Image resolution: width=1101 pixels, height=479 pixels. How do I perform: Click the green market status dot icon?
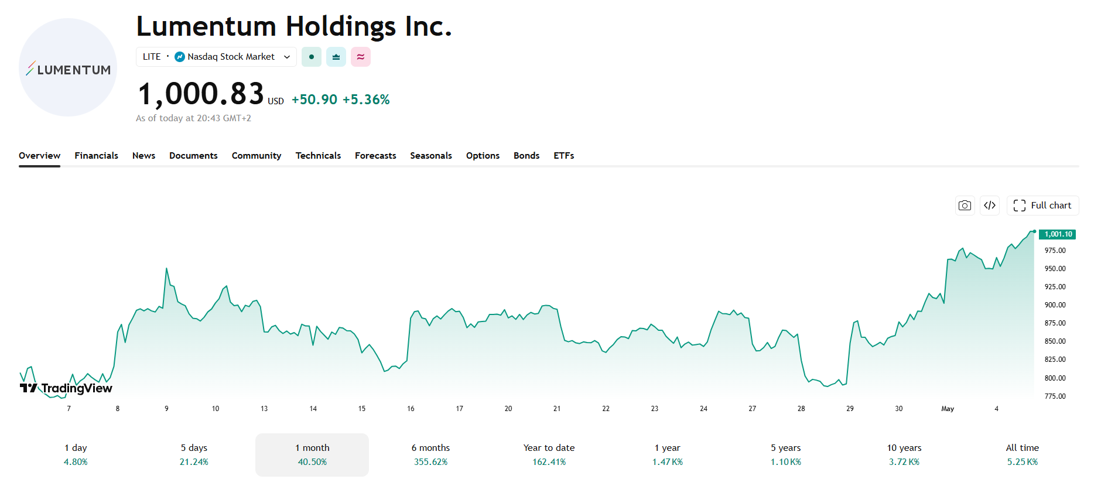click(312, 57)
